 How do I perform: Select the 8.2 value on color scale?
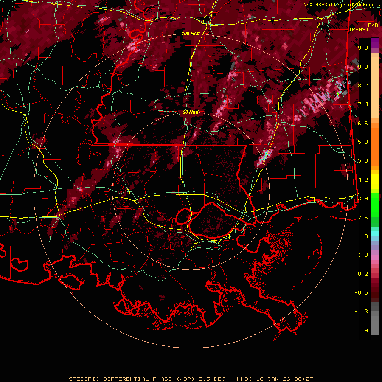(363, 85)
